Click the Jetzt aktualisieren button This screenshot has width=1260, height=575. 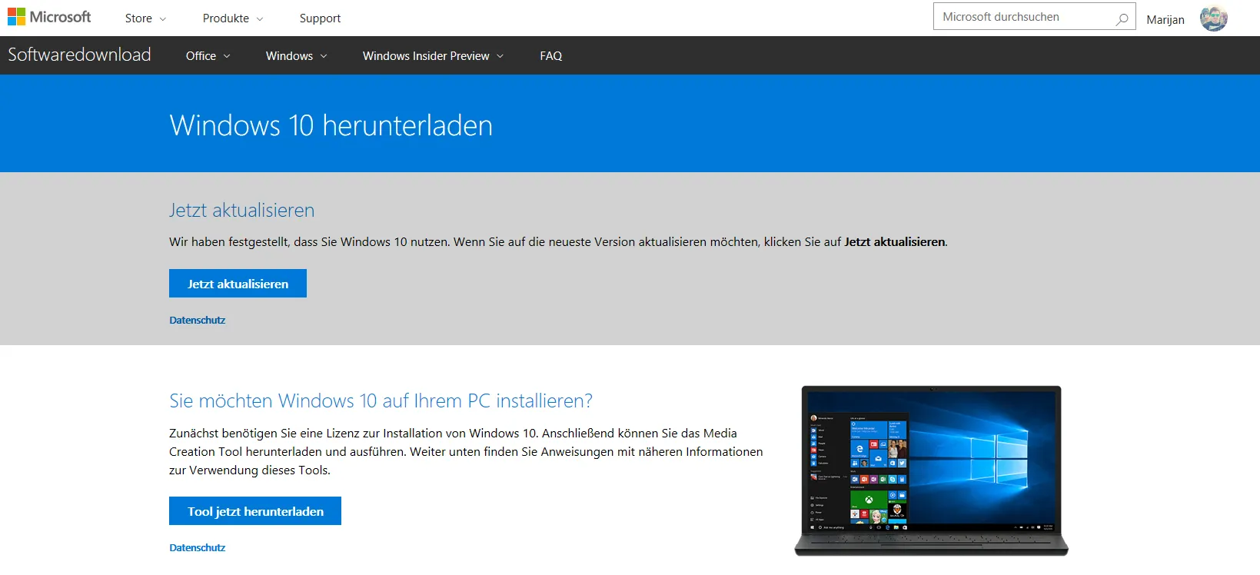coord(238,284)
